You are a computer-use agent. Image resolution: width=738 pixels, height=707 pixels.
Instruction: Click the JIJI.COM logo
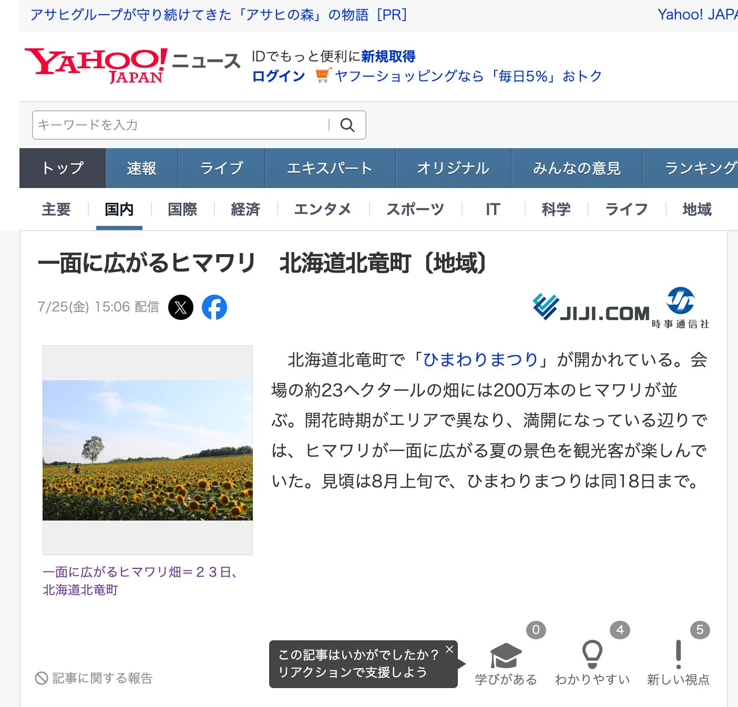[591, 310]
